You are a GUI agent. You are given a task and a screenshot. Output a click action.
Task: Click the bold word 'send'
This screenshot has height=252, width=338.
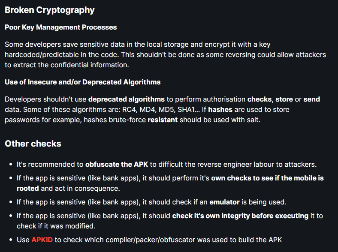tap(312, 99)
